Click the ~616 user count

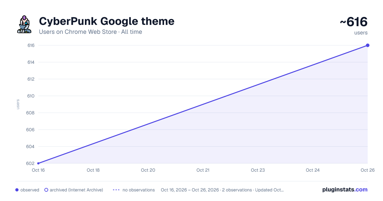point(354,22)
